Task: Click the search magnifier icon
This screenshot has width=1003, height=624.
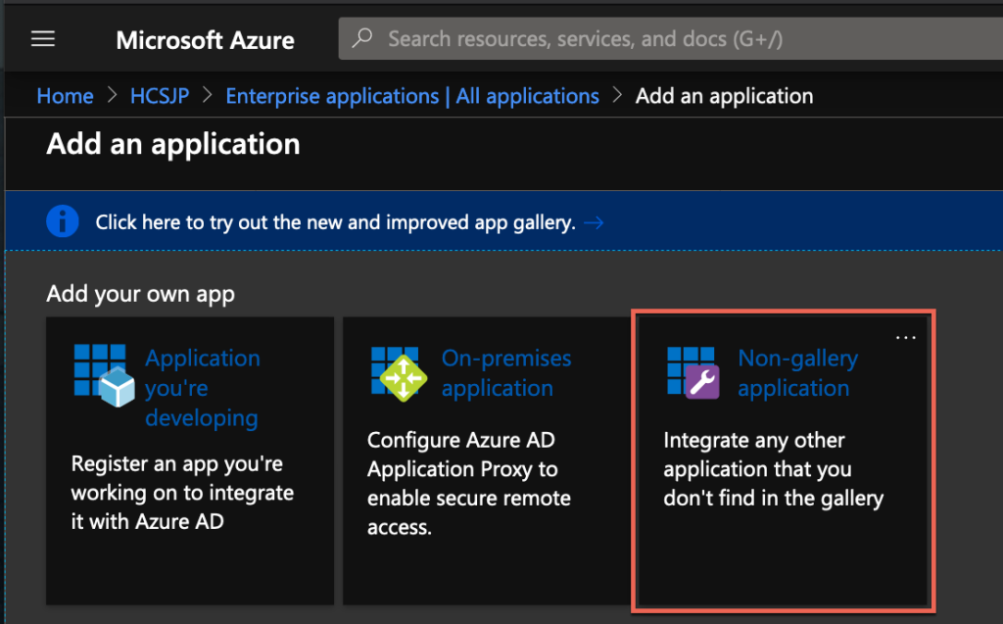Action: coord(362,38)
